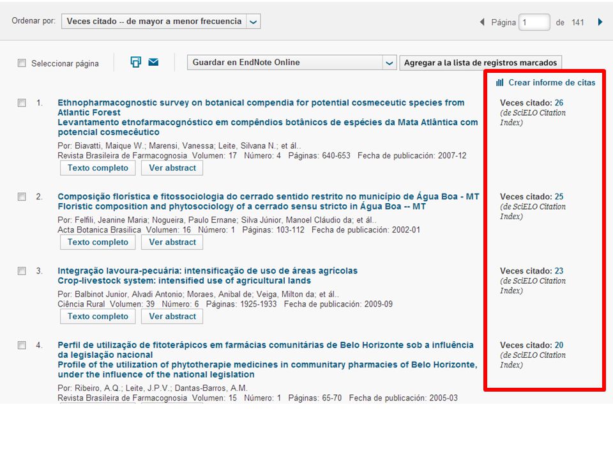Image resolution: width=613 pixels, height=460 pixels.
Task: Open Integração lavoura-pecuária article link
Action: click(x=208, y=271)
